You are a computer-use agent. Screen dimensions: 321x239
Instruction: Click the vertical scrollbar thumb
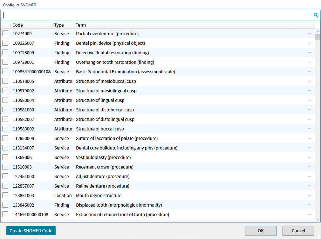click(318, 37)
